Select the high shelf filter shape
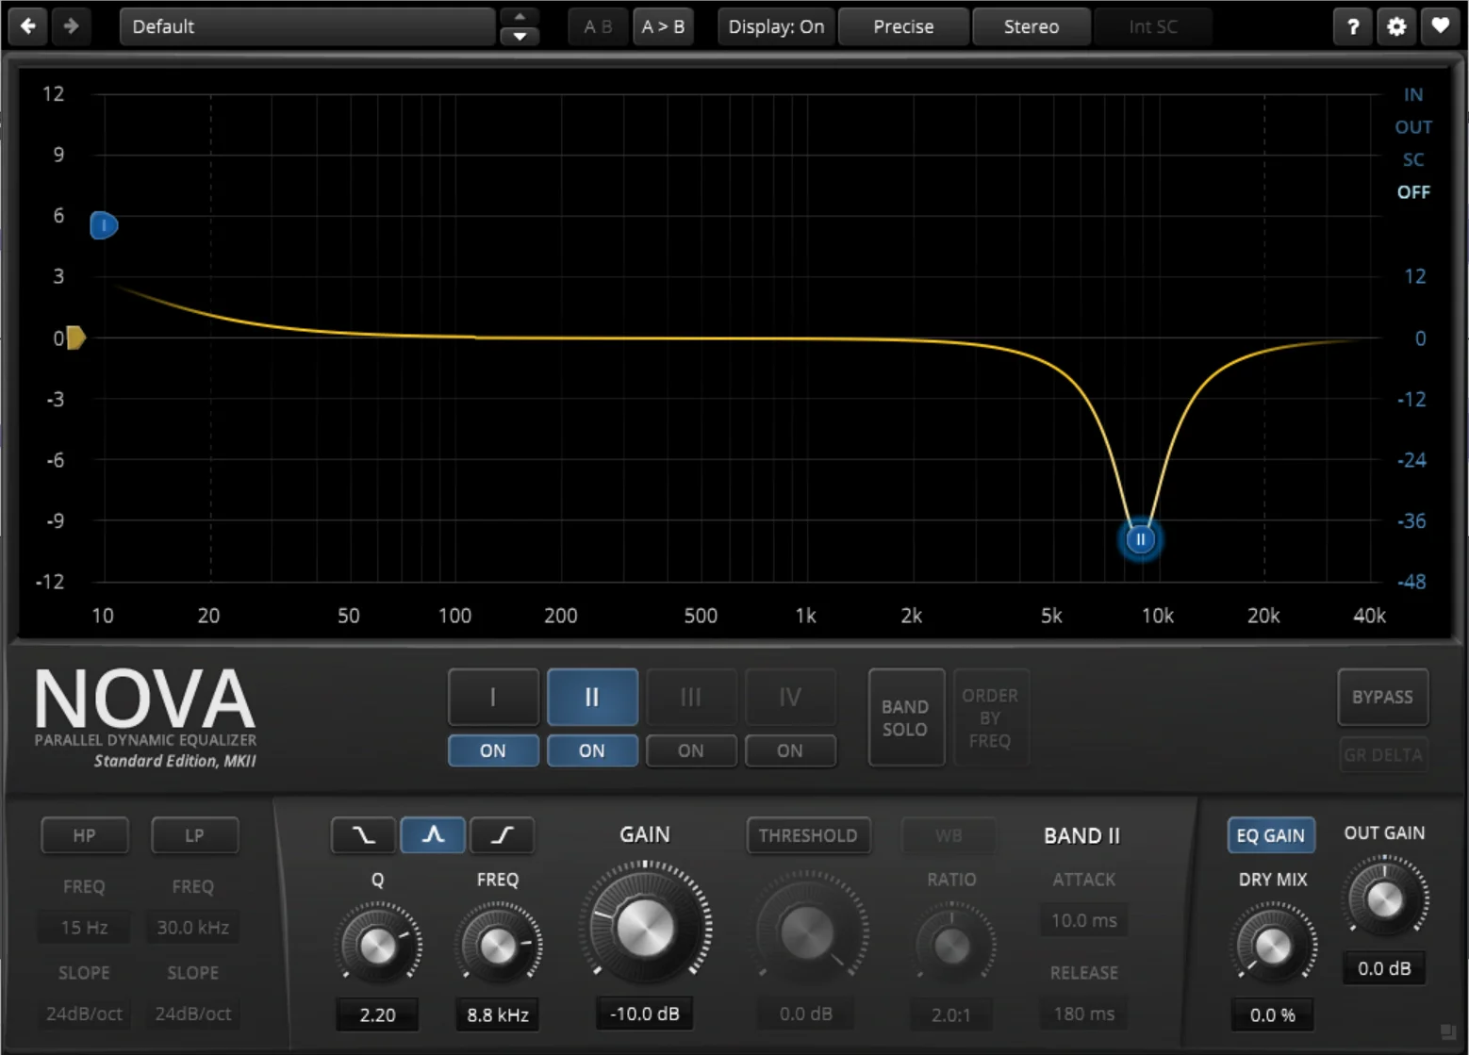 (503, 835)
